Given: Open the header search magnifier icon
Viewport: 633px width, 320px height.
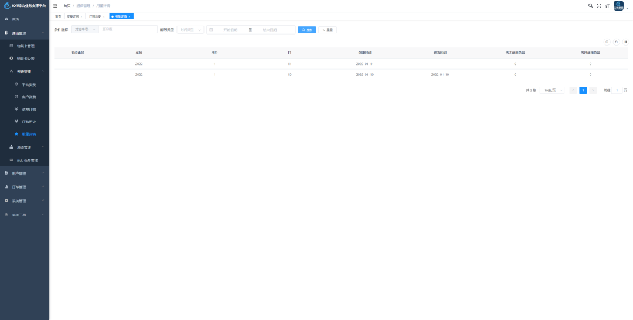Looking at the screenshot, I should coord(591,6).
